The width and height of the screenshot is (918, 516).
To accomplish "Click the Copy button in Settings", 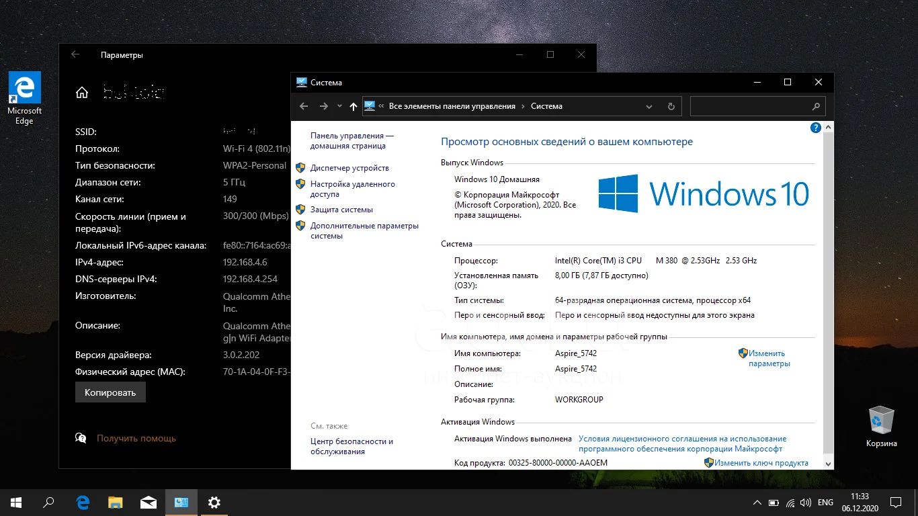I will coord(110,392).
